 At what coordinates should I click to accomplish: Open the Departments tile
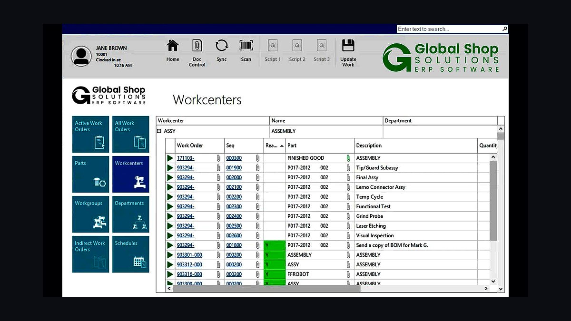(x=130, y=214)
